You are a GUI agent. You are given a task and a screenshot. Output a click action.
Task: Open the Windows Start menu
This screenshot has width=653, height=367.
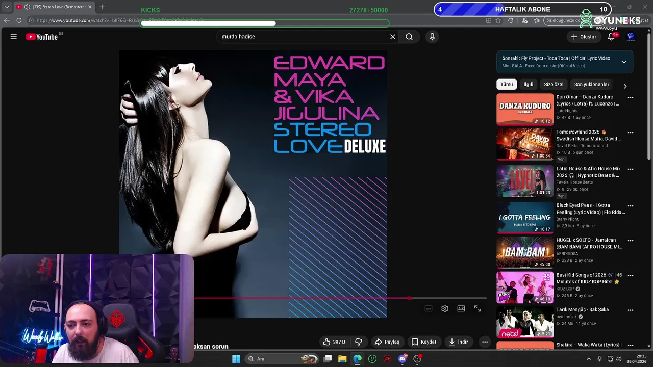click(x=236, y=359)
